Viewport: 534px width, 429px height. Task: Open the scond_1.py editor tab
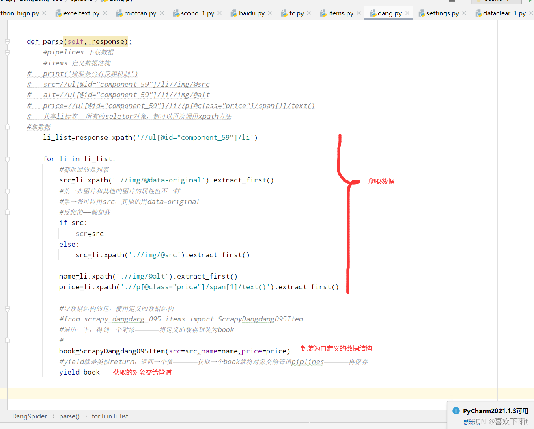click(198, 13)
